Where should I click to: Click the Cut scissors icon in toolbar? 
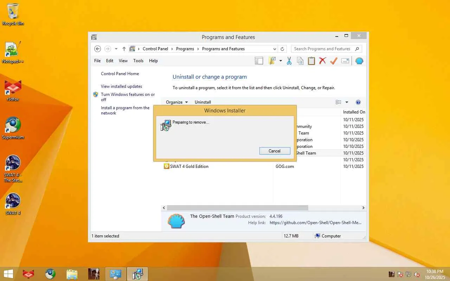tap(289, 61)
